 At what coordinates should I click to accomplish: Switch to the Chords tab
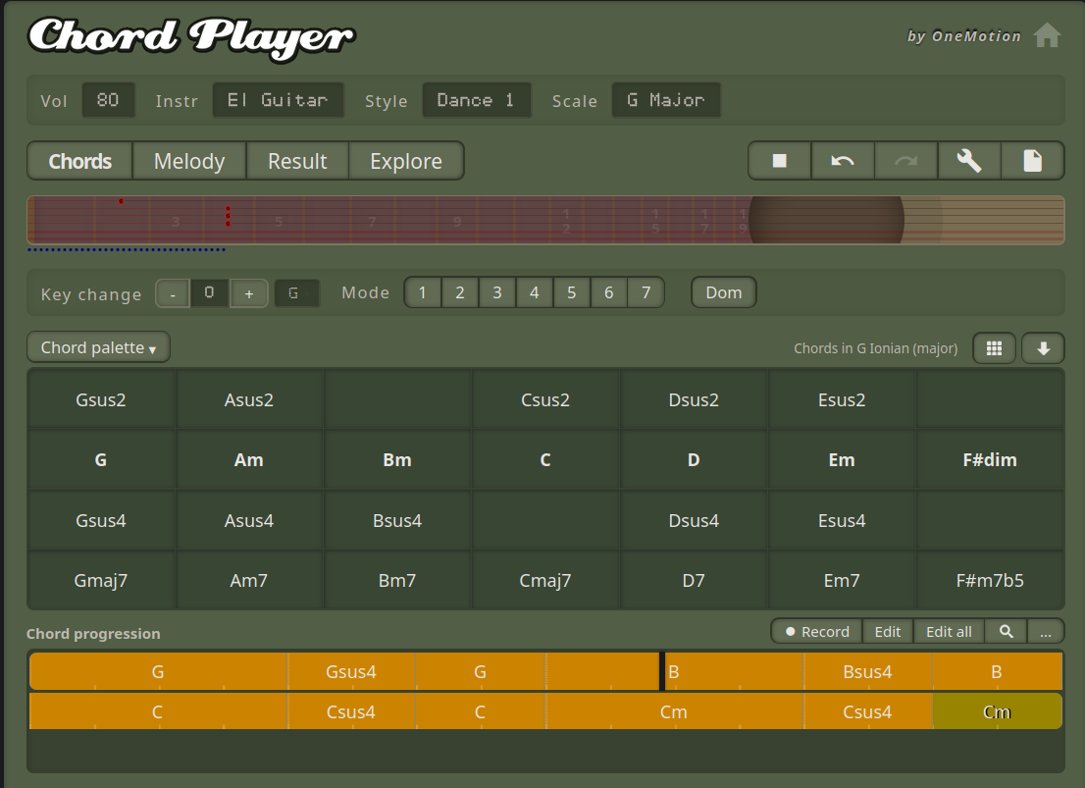[x=80, y=161]
